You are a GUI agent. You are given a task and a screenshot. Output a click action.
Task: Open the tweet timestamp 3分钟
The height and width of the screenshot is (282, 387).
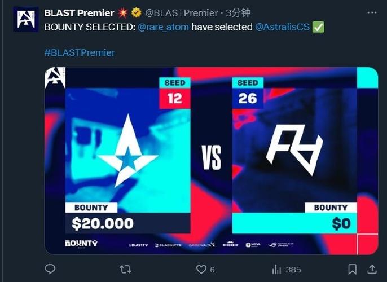238,13
